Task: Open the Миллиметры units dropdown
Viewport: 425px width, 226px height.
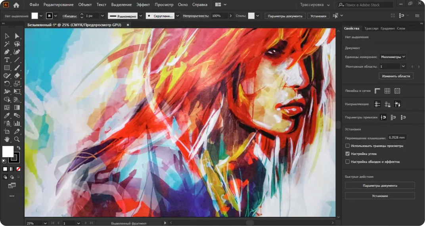Action: 393,57
